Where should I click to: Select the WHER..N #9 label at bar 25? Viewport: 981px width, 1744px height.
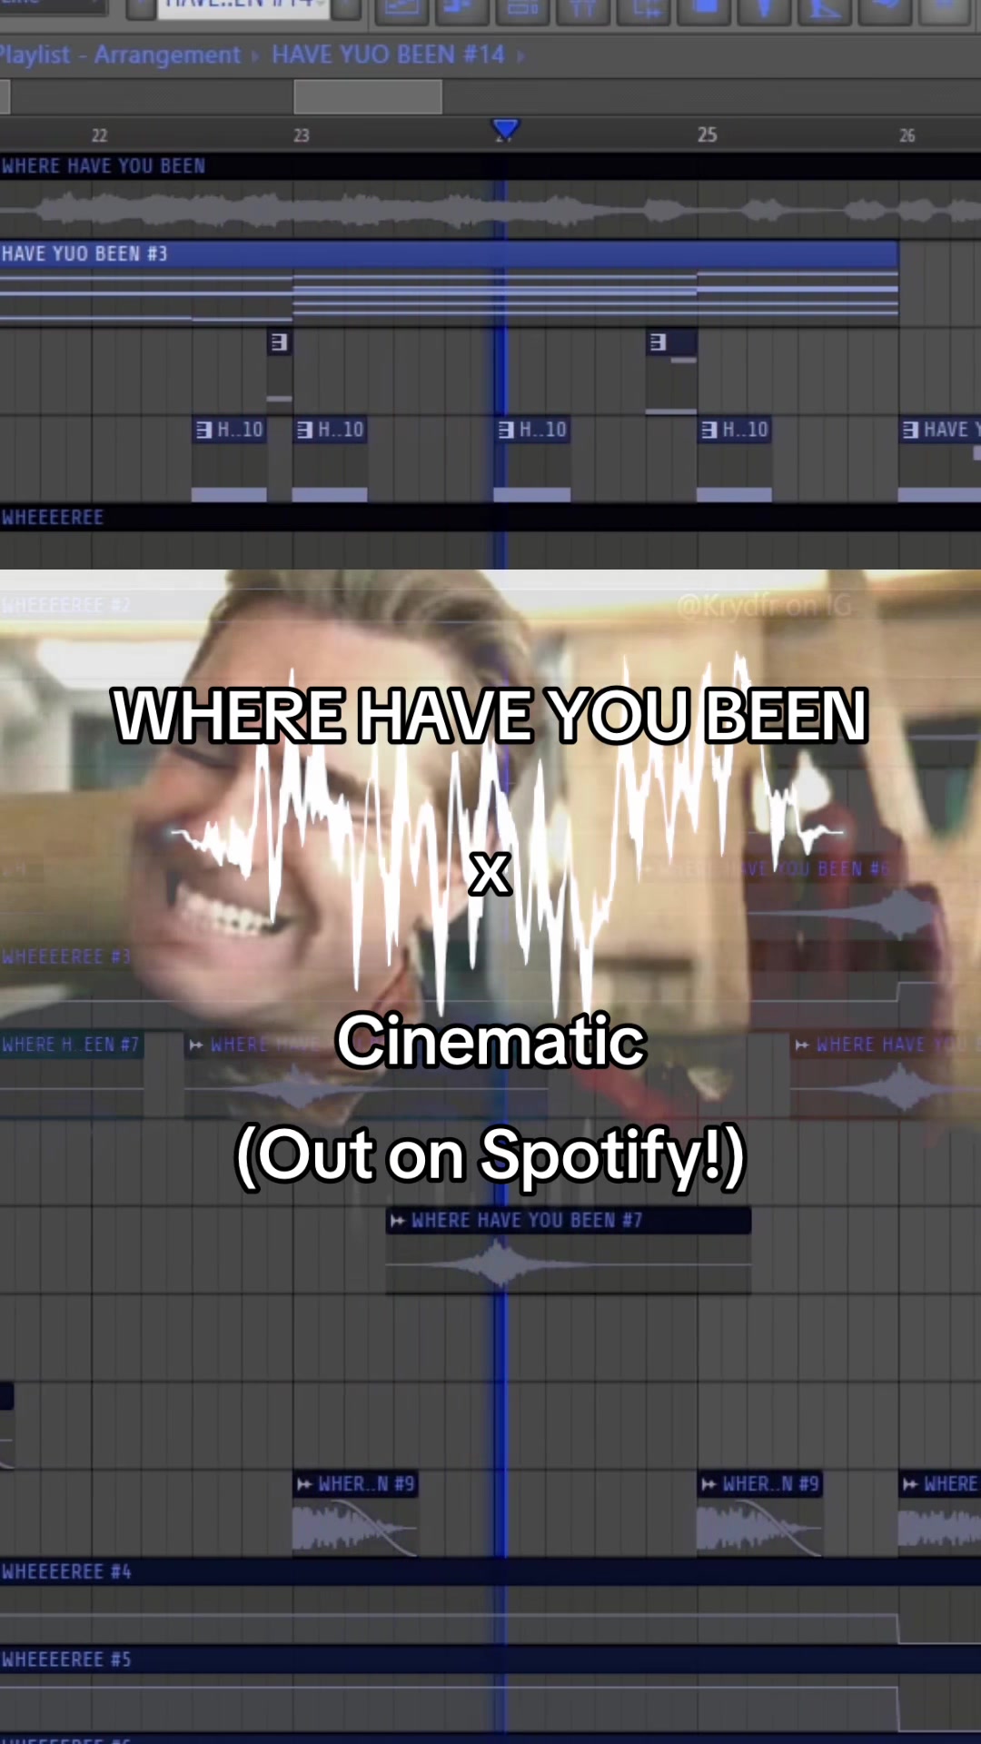tap(771, 1484)
